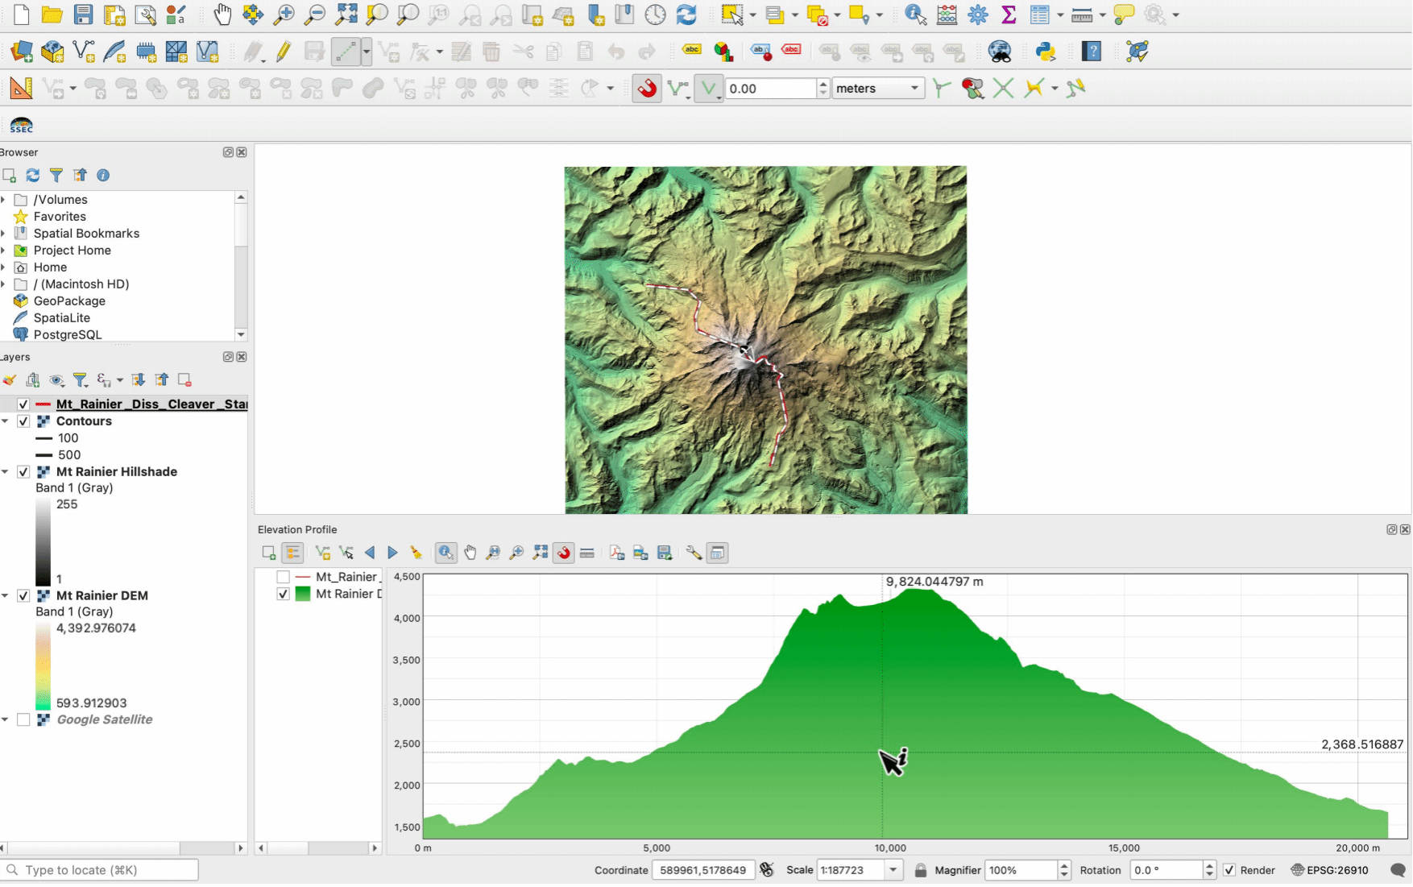Select the GeoPackage browser item

69,301
